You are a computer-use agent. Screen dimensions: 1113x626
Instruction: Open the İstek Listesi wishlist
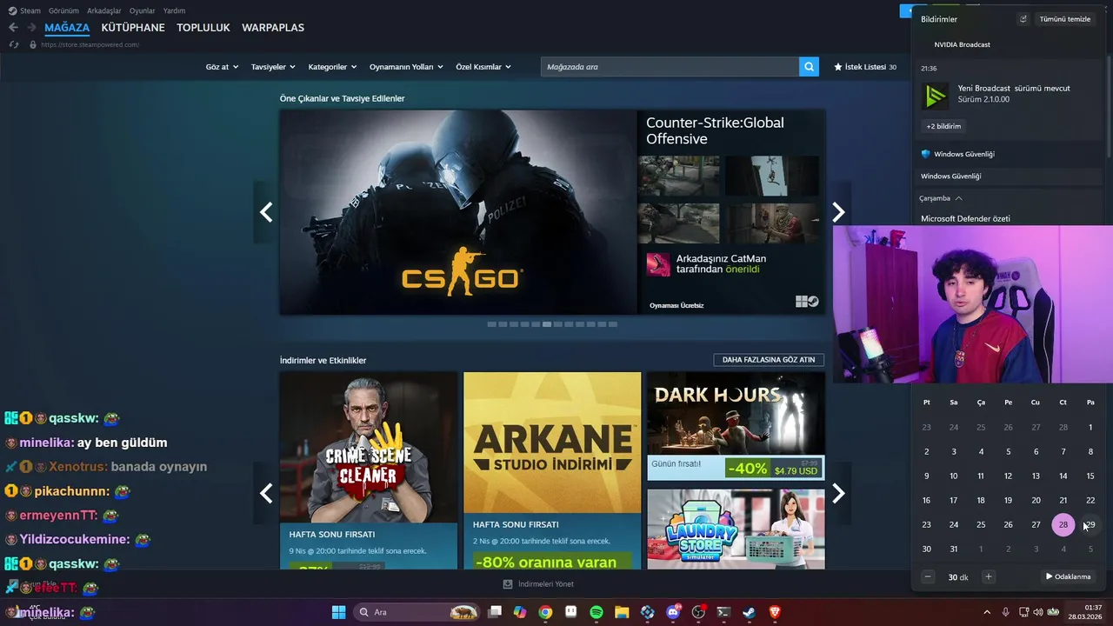864,67
